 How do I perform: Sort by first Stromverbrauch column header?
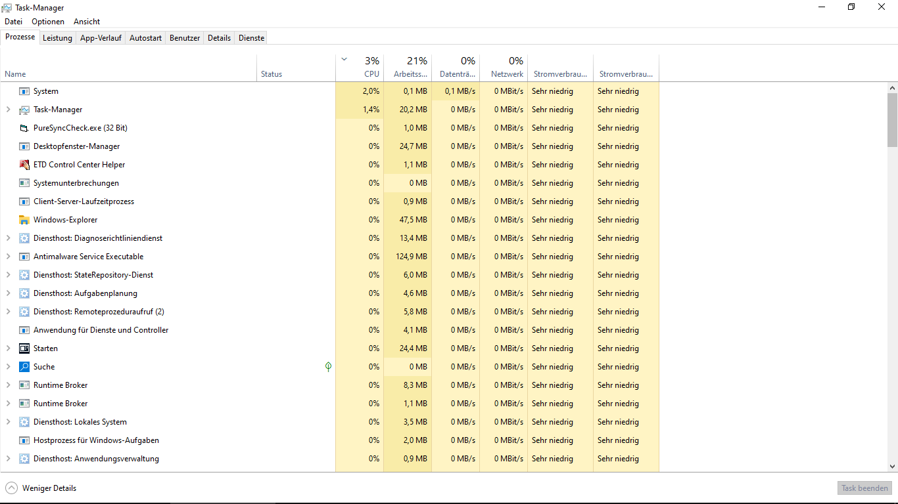click(x=560, y=68)
